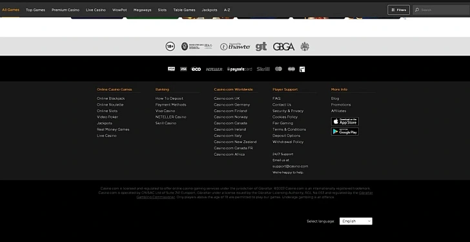
Task: Open the Get it on Google Play badge
Action: click(345, 131)
